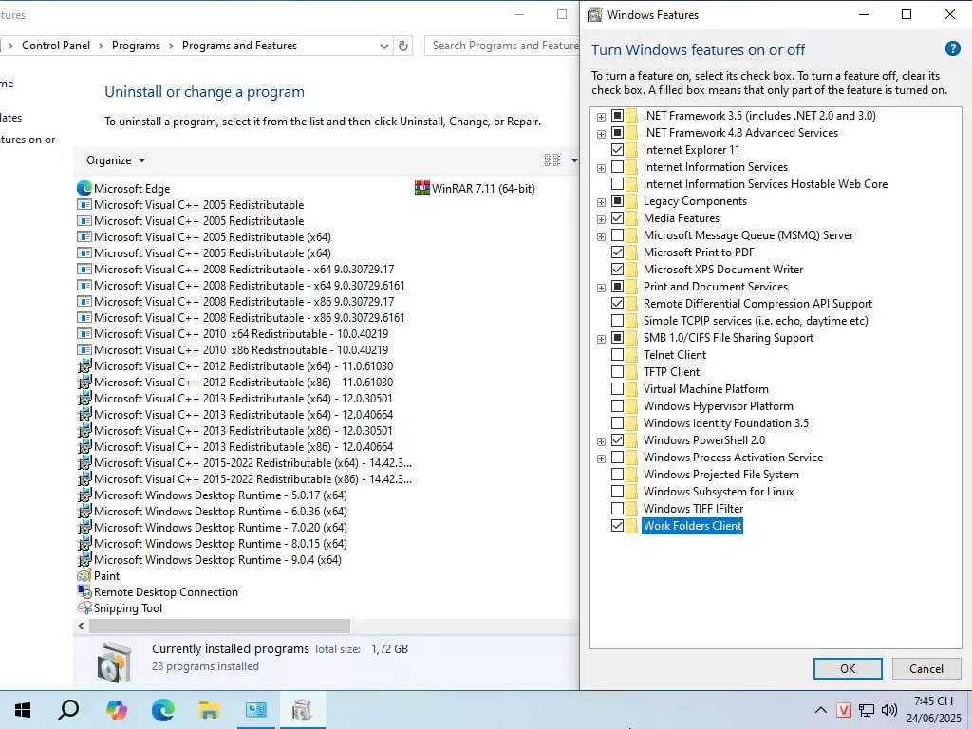972x729 pixels.
Task: Uncheck Work Folders Client checkbox
Action: pyautogui.click(x=617, y=526)
